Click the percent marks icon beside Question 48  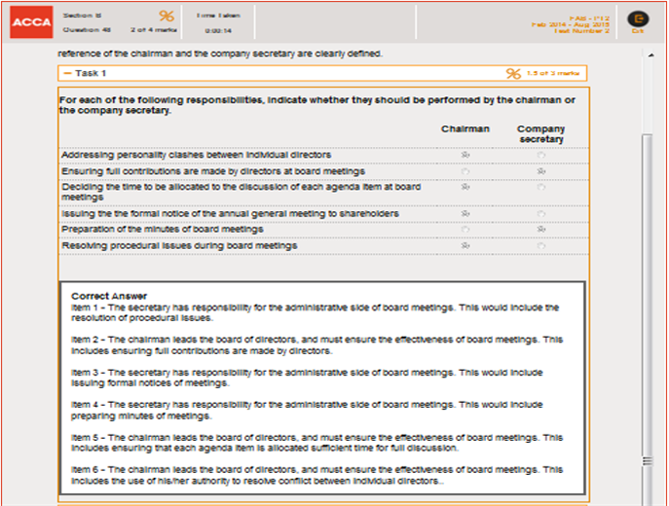pos(167,17)
